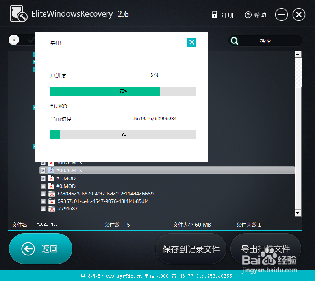Viewport: 315px width, 281px height.
Task: Open 帮助 help
Action: (x=255, y=15)
